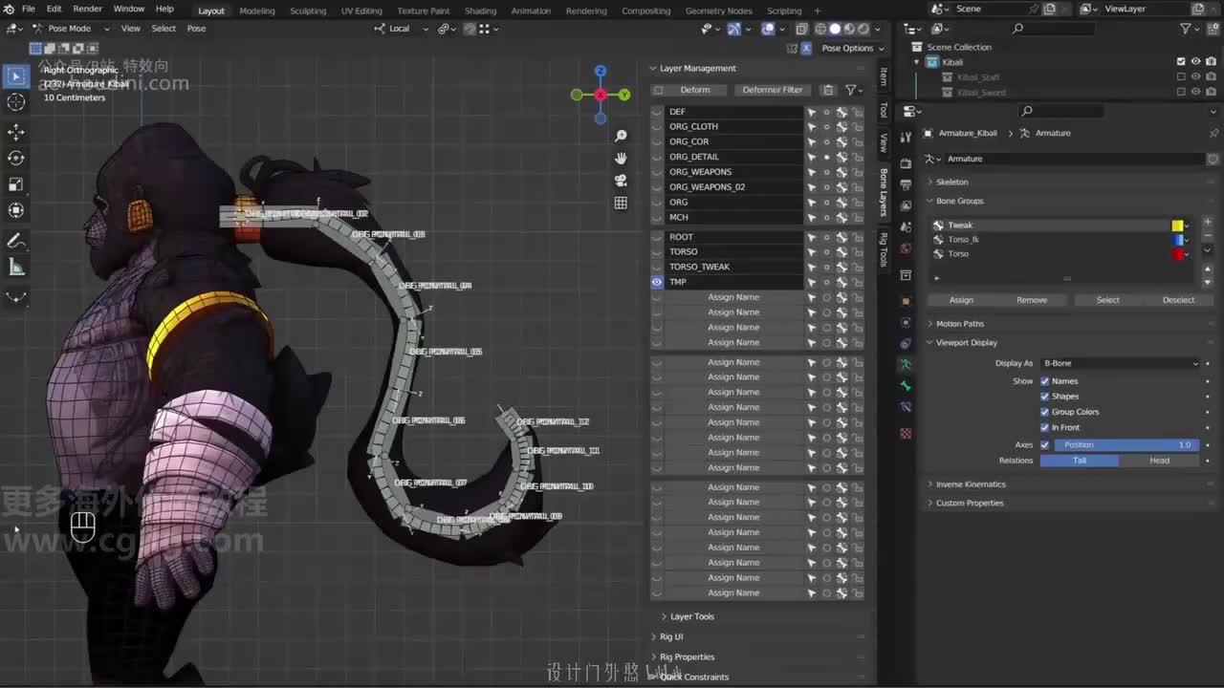Click the yellow color swatch for Tweak group

[1177, 226]
